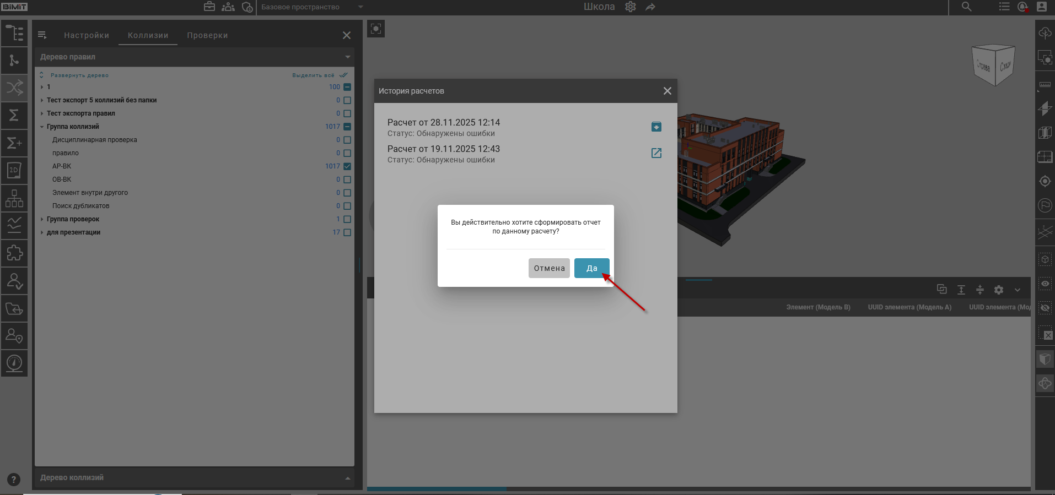Image resolution: width=1055 pixels, height=495 pixels.
Task: Enable the ОВ-ВК rule checkbox
Action: coord(347,179)
